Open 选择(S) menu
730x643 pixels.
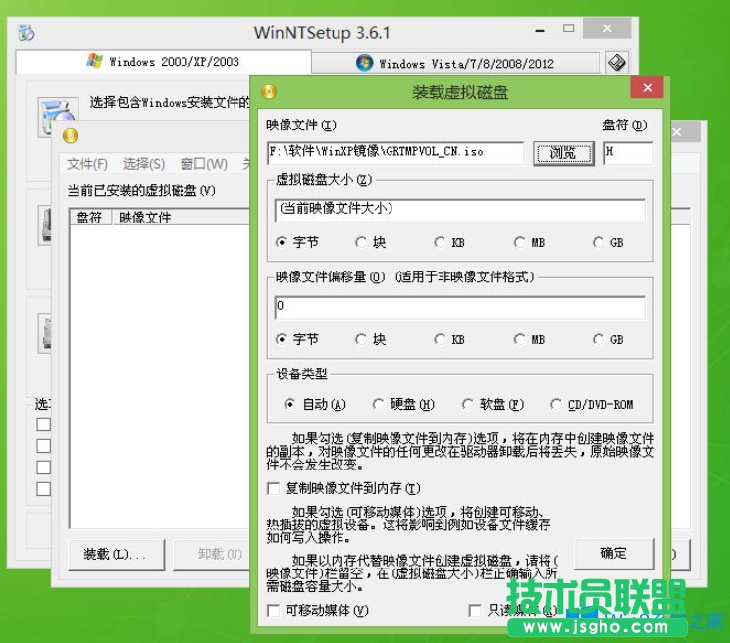(144, 164)
